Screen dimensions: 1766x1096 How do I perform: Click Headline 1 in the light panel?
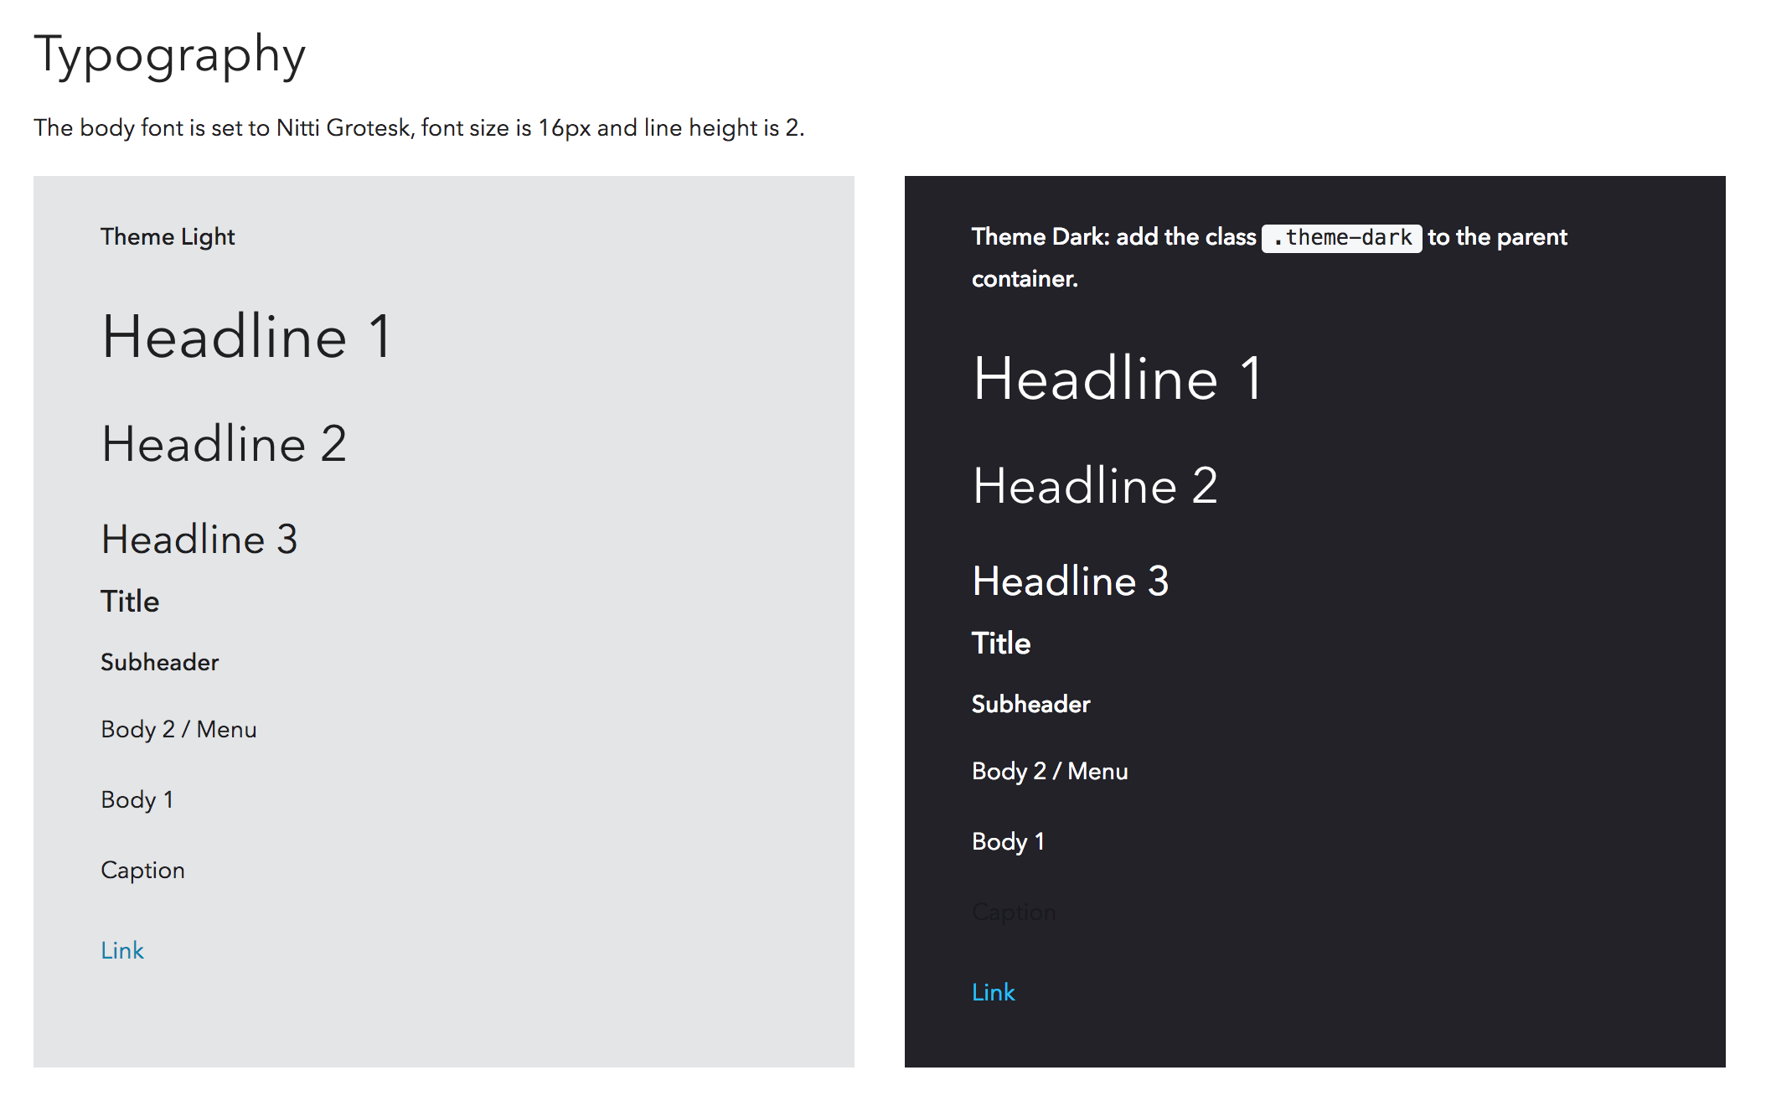(x=246, y=337)
